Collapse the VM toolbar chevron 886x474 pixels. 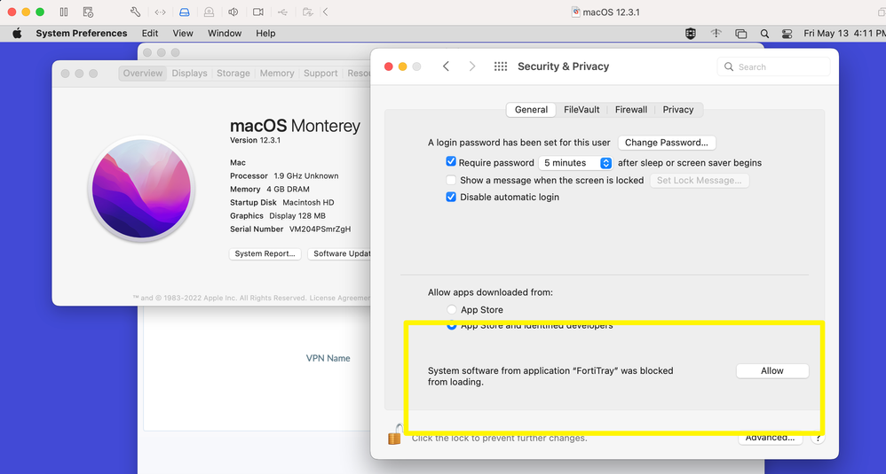point(326,12)
